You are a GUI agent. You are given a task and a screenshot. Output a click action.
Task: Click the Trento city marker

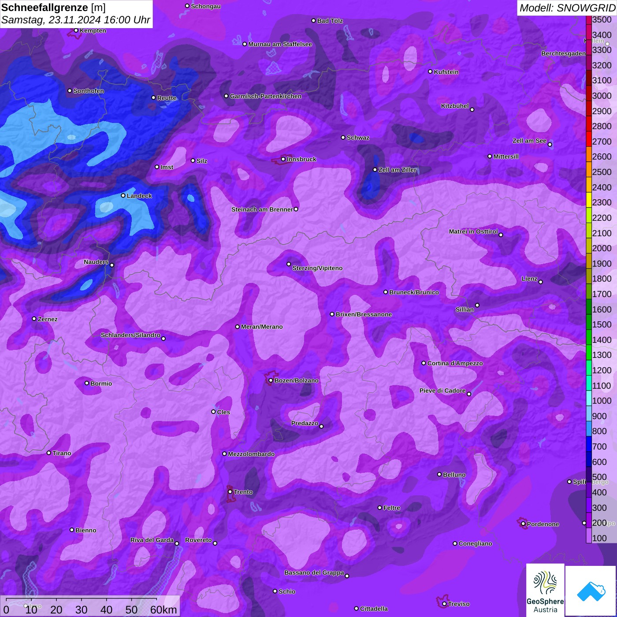230,492
